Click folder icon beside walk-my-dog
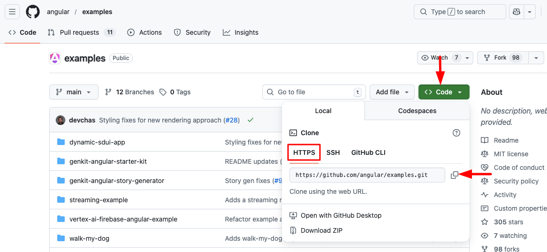This screenshot has width=547, height=252. coord(61,238)
